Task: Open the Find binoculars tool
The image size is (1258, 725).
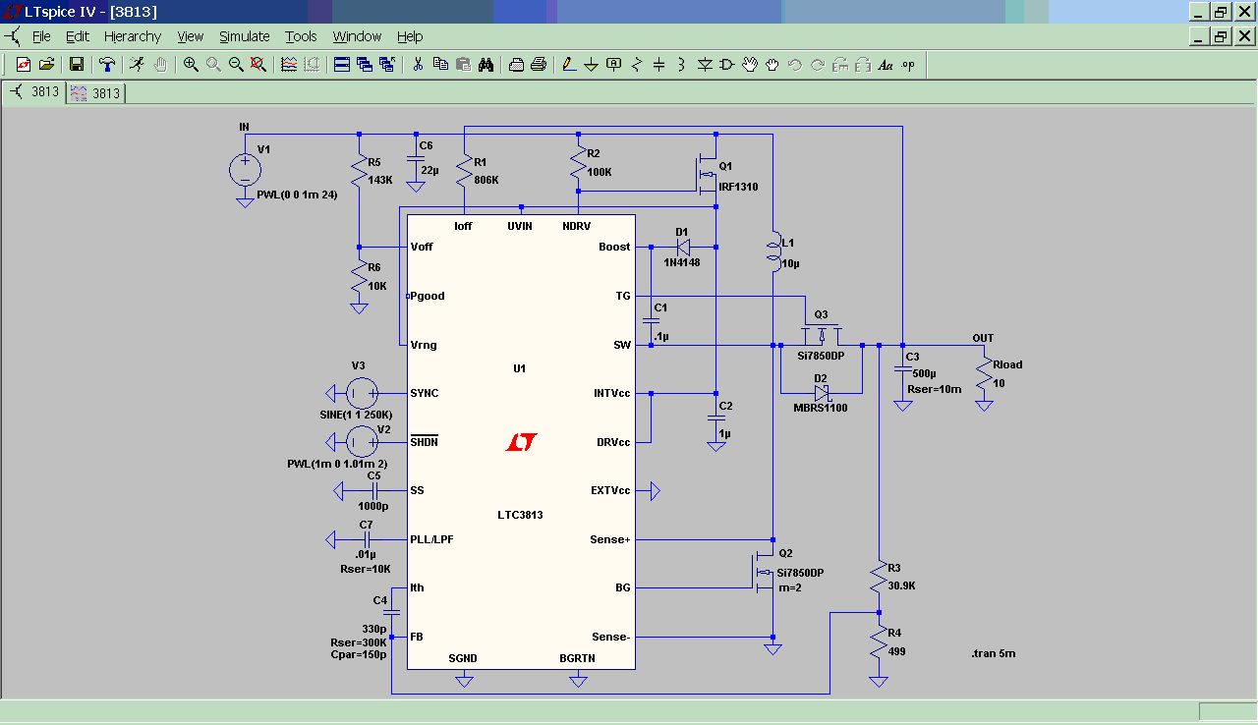Action: point(486,65)
